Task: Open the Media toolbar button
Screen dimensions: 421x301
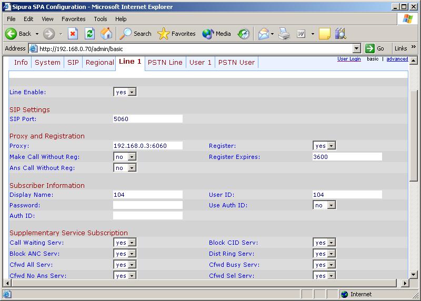Action: coord(217,34)
